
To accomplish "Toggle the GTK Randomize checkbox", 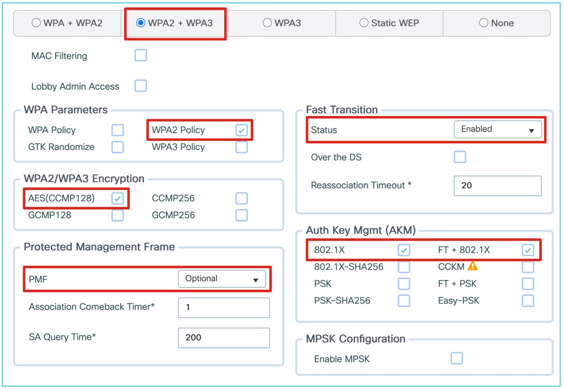I will coord(117,147).
